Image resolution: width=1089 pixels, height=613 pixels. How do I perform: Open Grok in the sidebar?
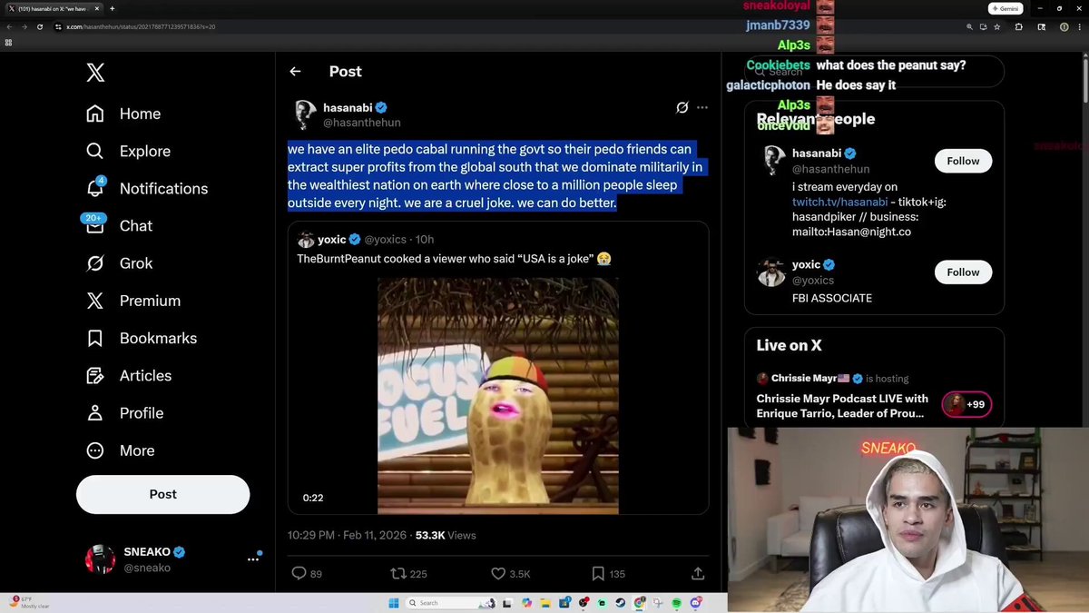119,263
